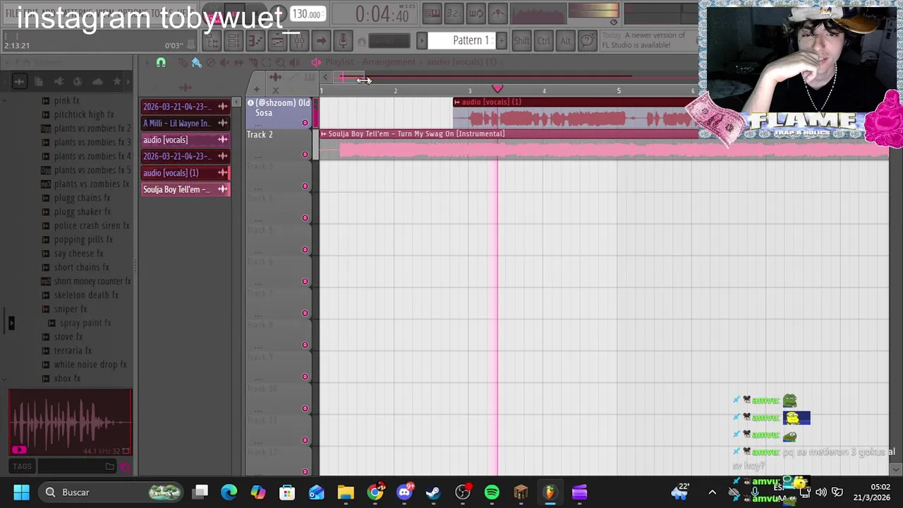
Task: Select 'plugg chains fx' sample
Action: pyautogui.click(x=83, y=198)
